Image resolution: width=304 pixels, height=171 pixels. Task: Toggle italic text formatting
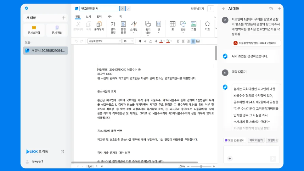(x=145, y=41)
